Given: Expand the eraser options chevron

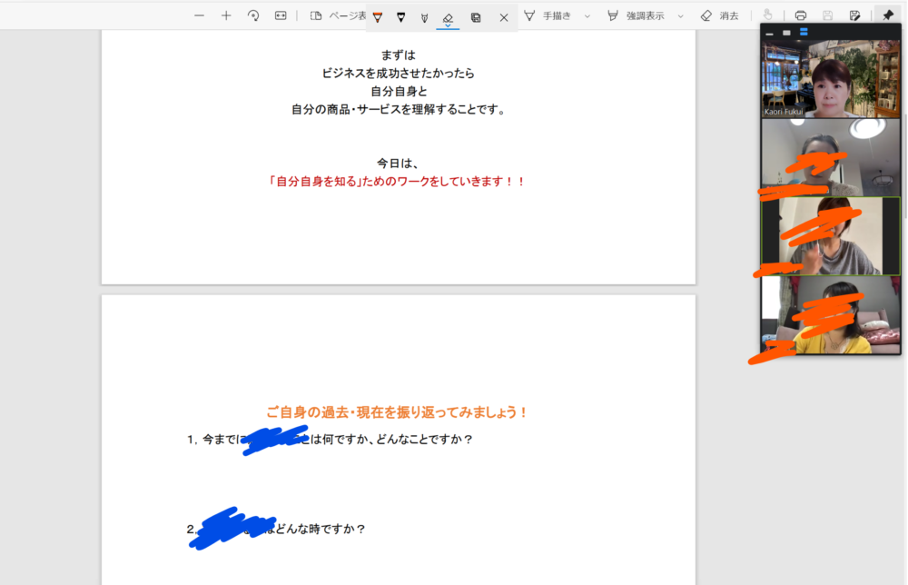Looking at the screenshot, I should coord(448,26).
